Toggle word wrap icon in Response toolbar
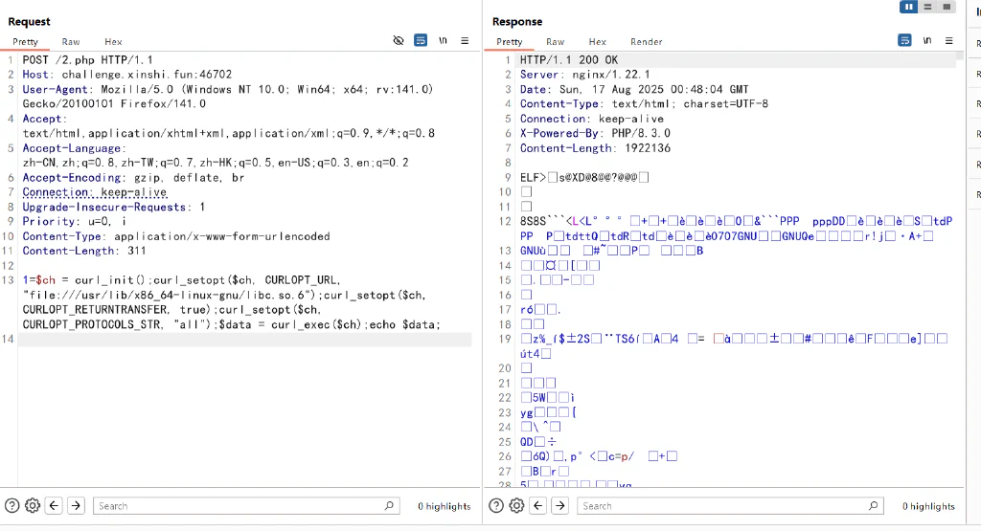Screen dimensions: 981x531 click(904, 40)
